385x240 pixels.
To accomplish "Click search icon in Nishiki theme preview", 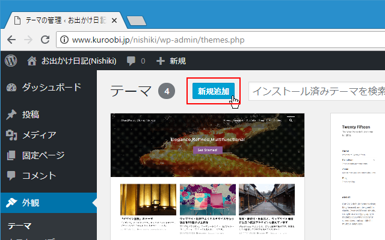I will click(x=291, y=120).
